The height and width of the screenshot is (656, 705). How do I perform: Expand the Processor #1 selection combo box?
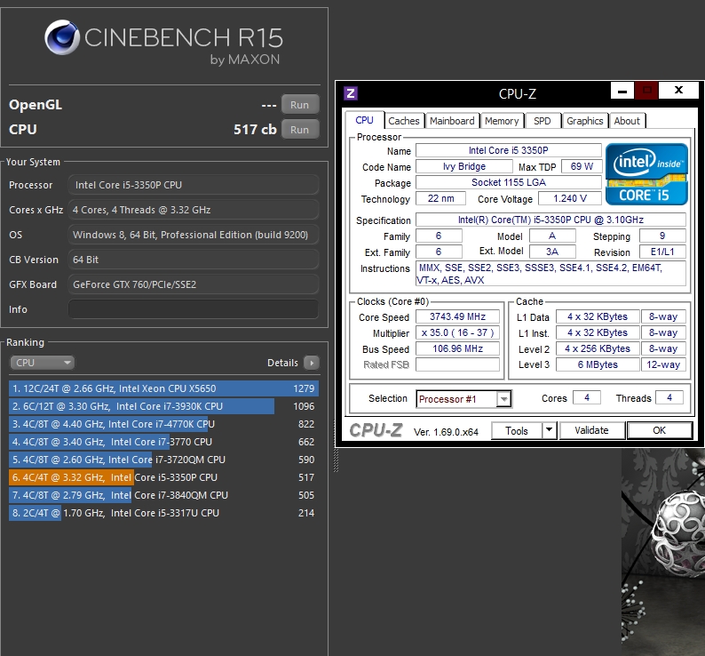coord(503,399)
